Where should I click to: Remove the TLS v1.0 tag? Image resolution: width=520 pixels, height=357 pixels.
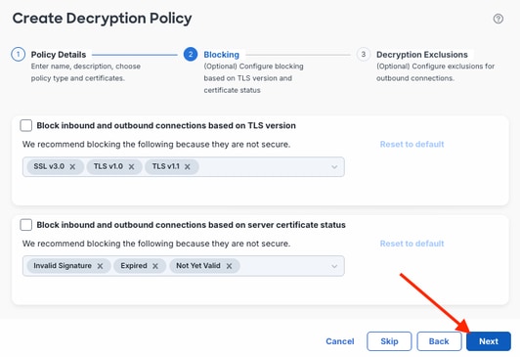coord(131,166)
